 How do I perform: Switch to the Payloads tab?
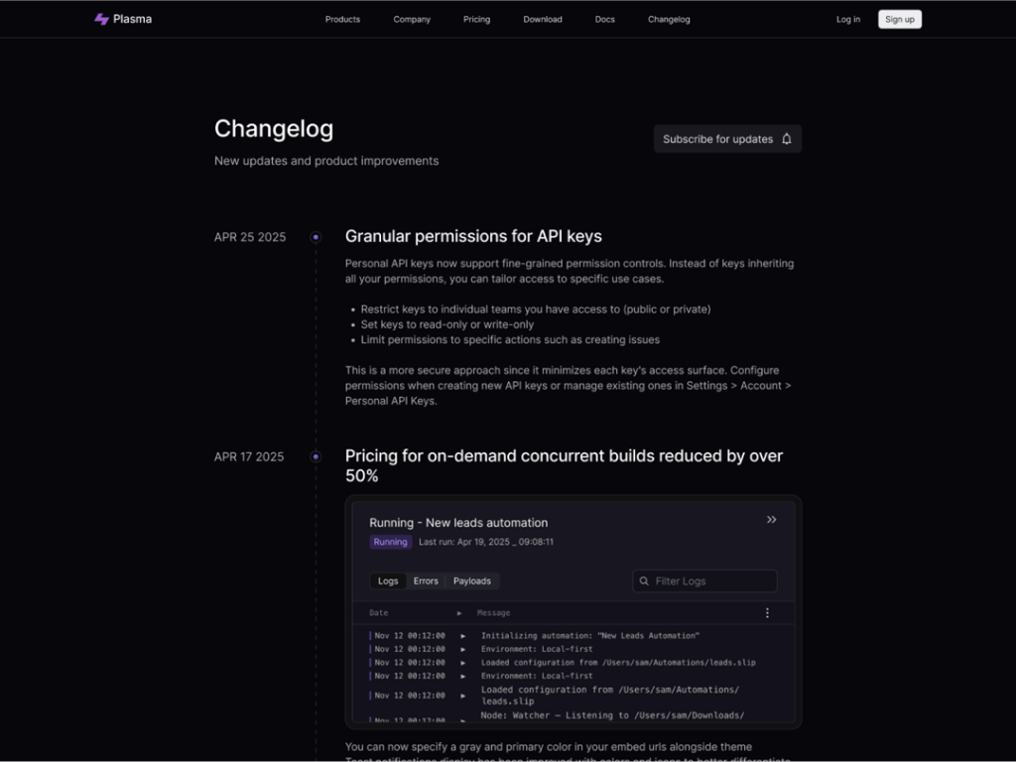pos(471,580)
